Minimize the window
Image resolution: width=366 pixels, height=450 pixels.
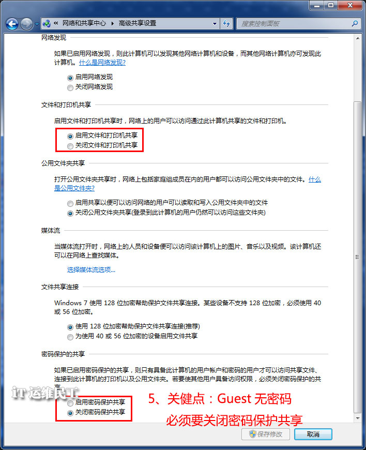pyautogui.click(x=317, y=6)
